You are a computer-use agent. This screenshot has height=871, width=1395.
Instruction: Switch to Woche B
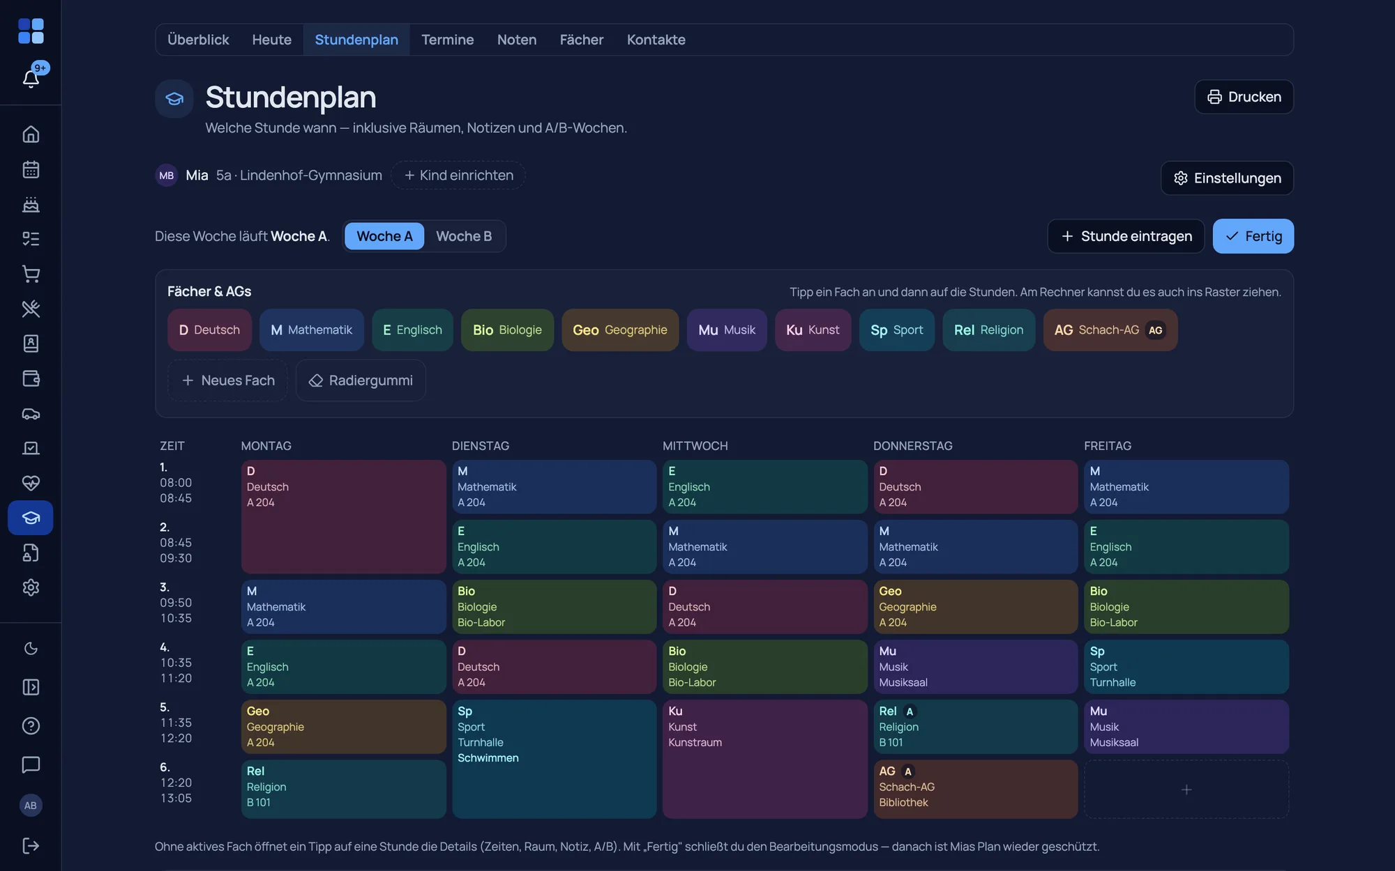coord(464,236)
